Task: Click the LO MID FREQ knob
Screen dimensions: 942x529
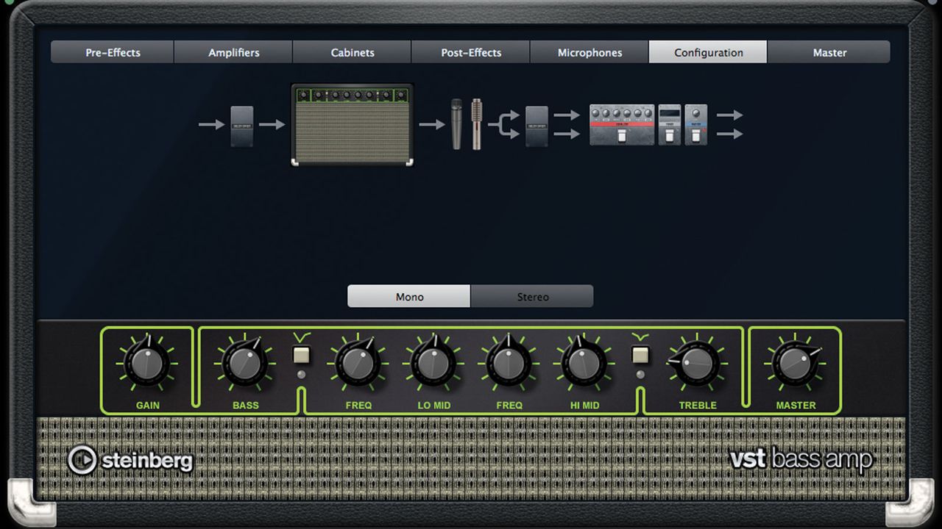Action: [358, 362]
